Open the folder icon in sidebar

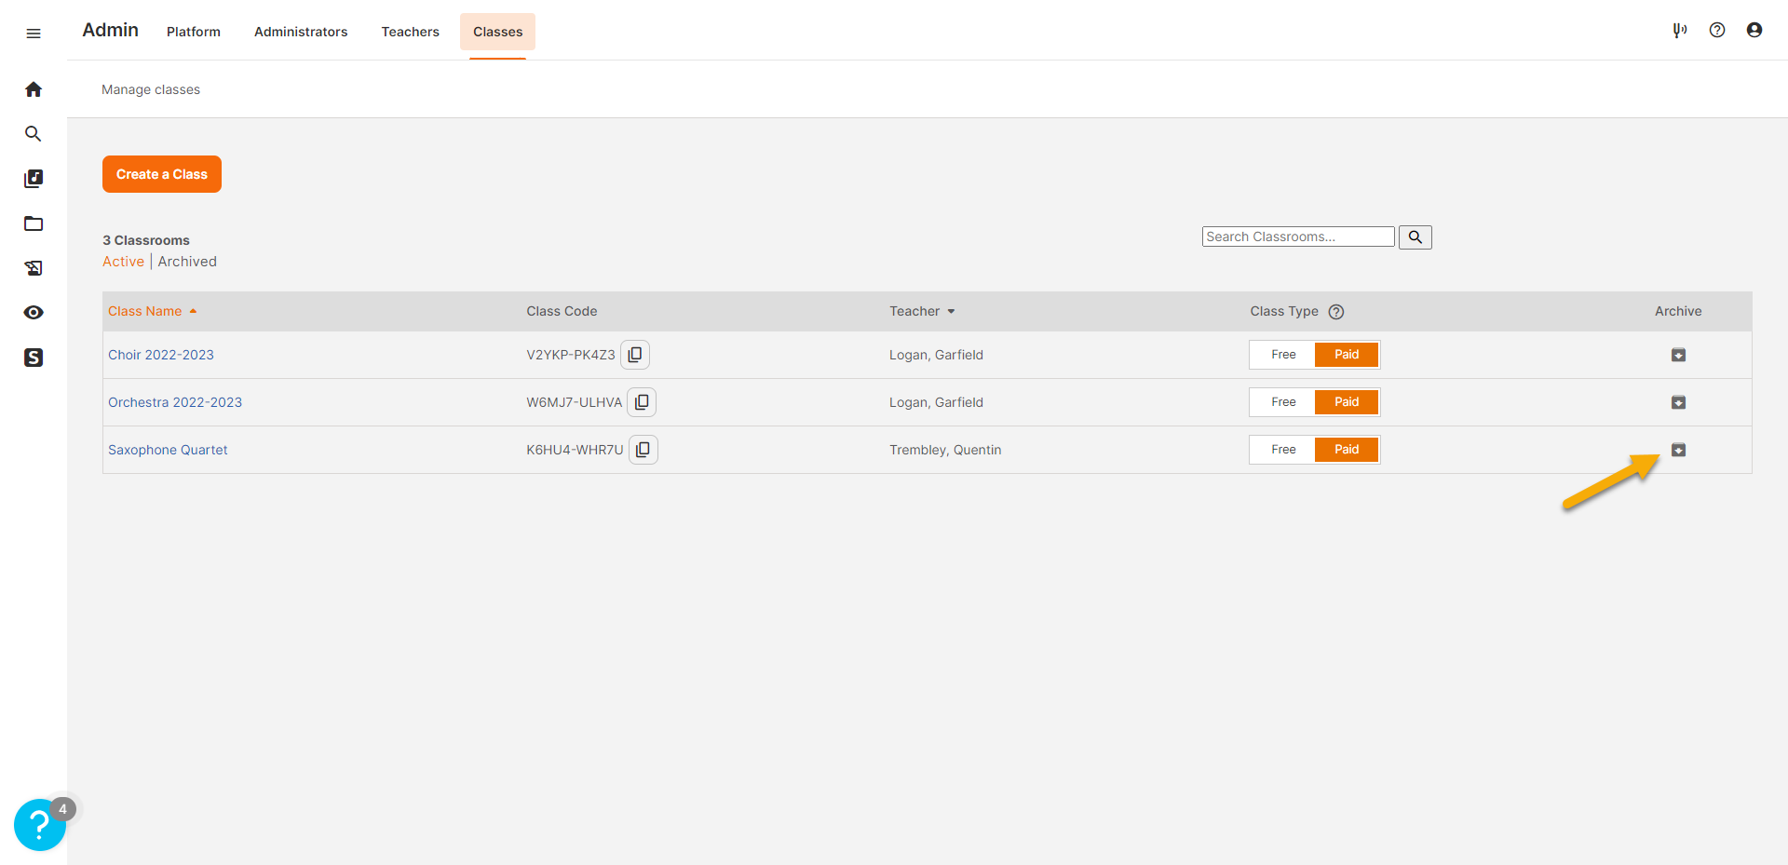(x=34, y=223)
